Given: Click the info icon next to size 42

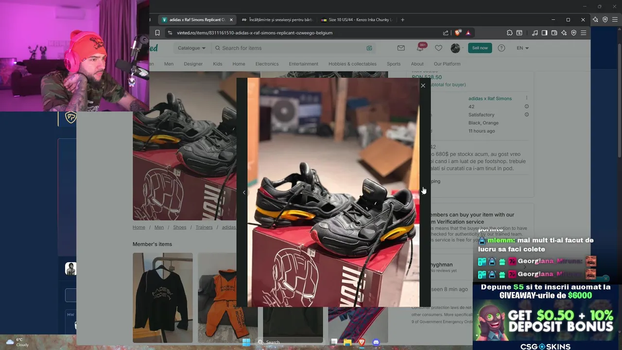Looking at the screenshot, I should click(x=526, y=106).
